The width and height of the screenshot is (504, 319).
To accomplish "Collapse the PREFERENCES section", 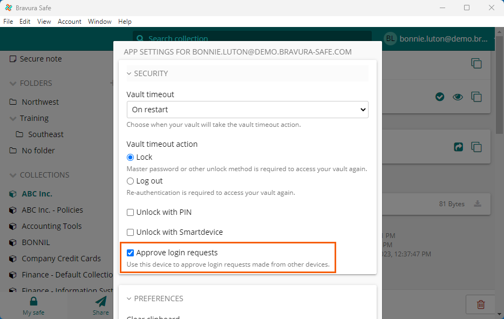I will [129, 298].
